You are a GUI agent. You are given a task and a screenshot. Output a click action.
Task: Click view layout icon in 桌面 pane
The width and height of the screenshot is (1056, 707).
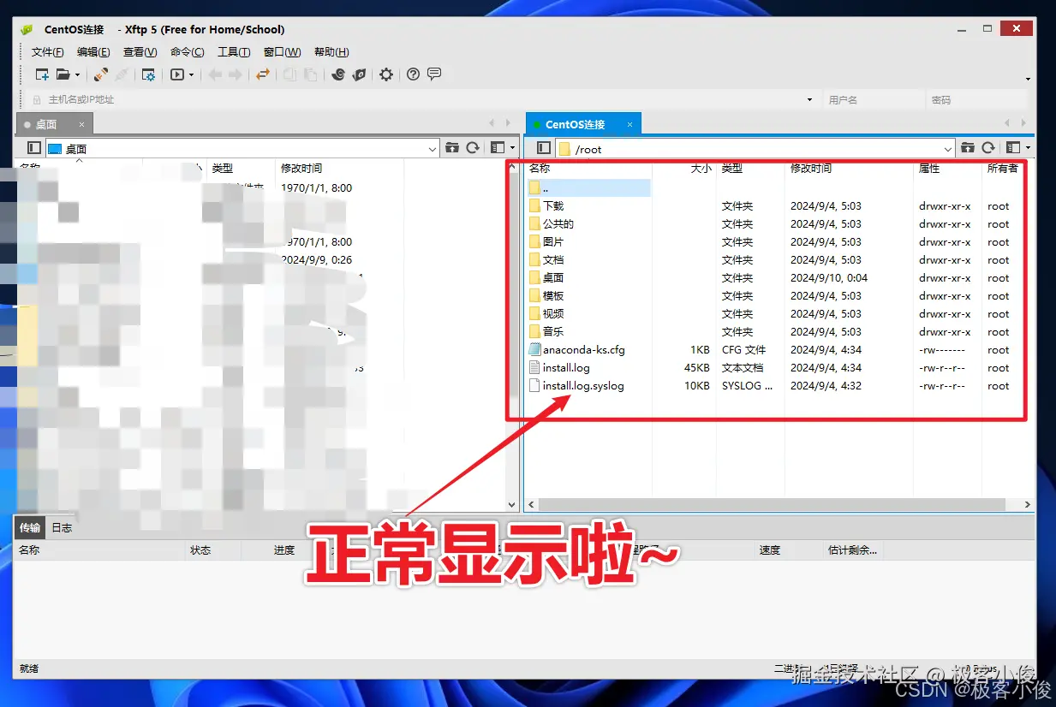pyautogui.click(x=498, y=148)
